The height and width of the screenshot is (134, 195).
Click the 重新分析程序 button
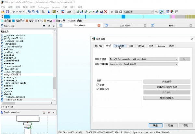click(x=166, y=97)
